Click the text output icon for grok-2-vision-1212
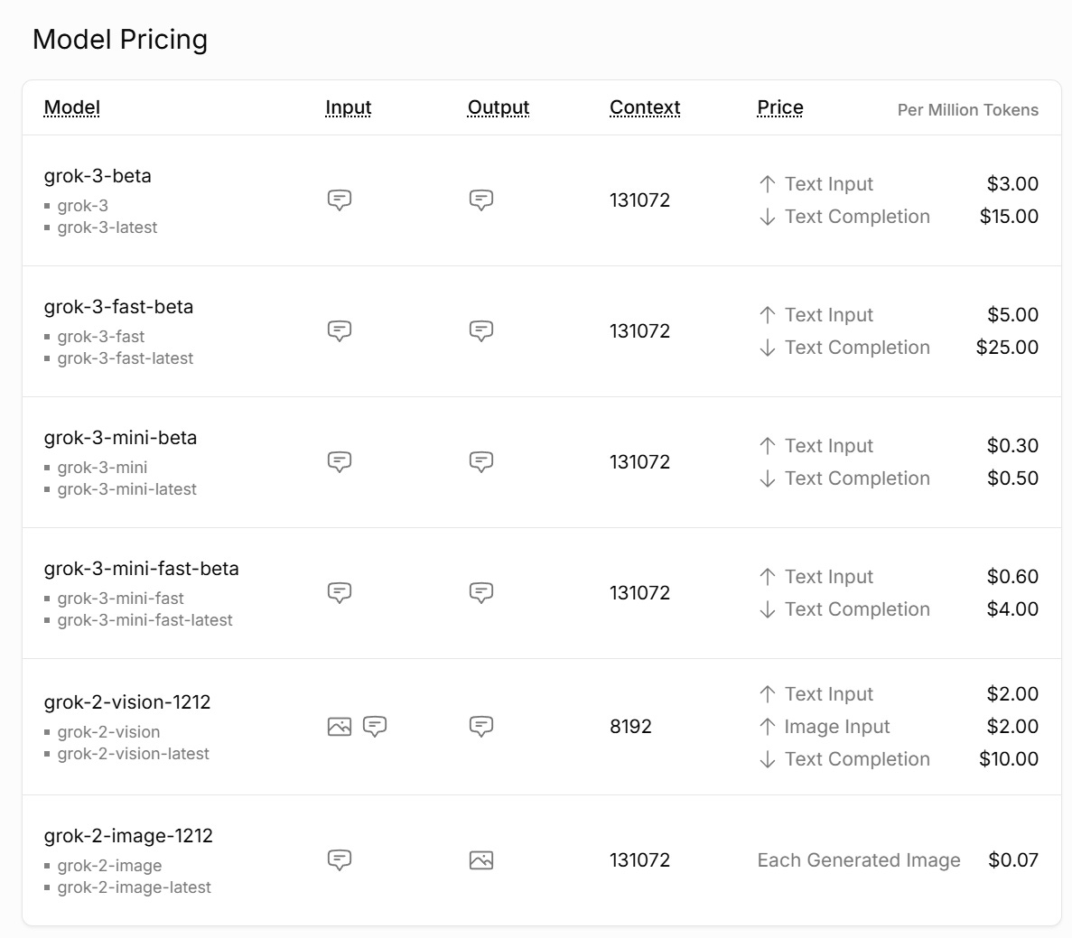The image size is (1072, 938). 481,726
